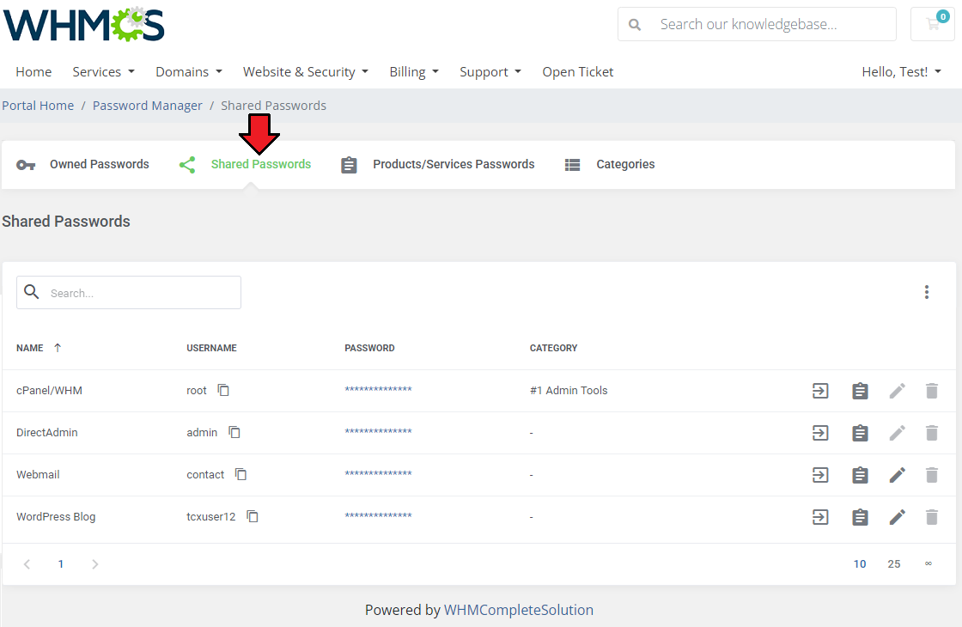Switch to the Categories tab
This screenshot has width=962, height=627.
click(609, 164)
